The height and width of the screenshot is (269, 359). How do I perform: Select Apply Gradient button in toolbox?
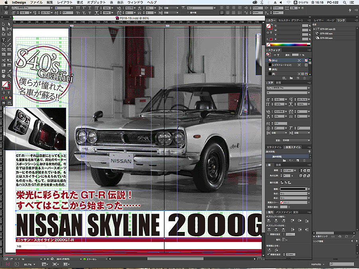click(x=6, y=98)
